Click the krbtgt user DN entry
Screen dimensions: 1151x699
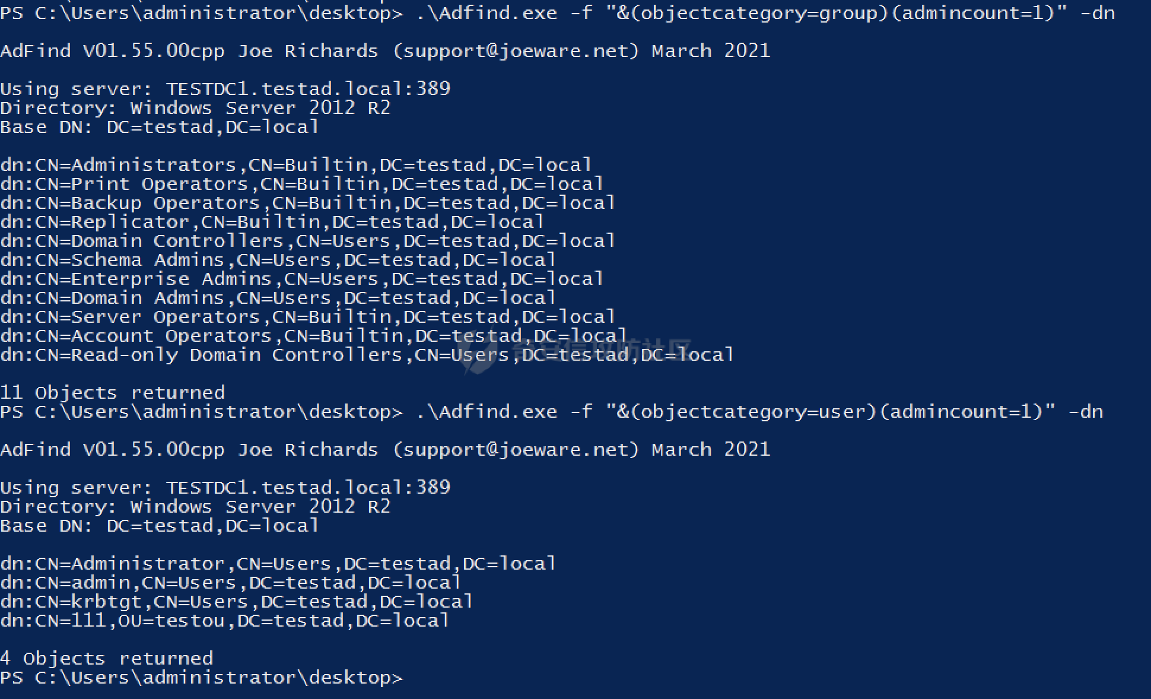pyautogui.click(x=236, y=601)
